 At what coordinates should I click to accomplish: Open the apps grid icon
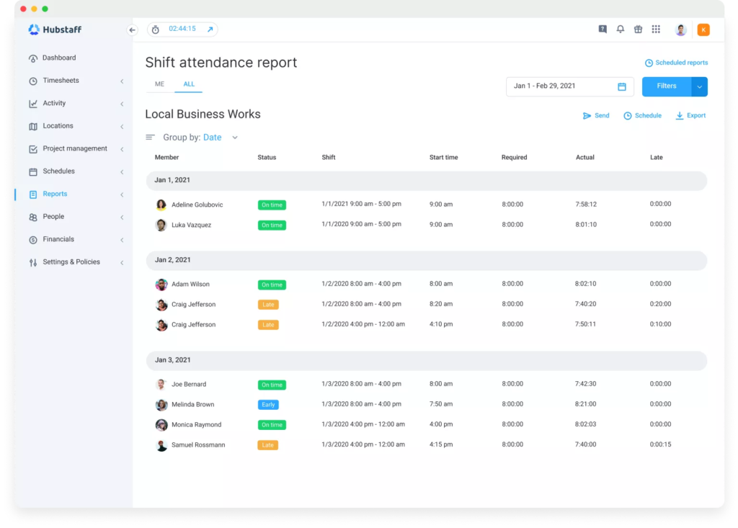point(656,30)
